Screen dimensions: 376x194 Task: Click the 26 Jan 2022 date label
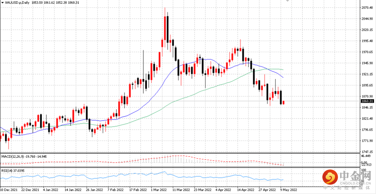point(94,190)
